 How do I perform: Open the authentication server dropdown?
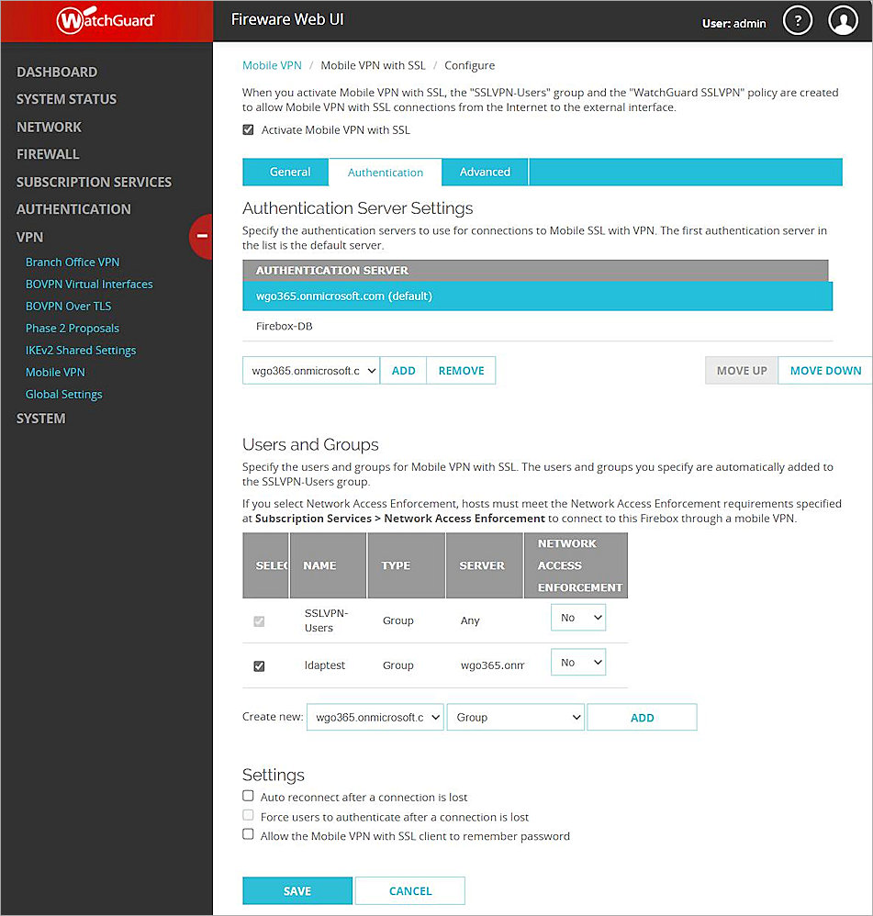[310, 370]
